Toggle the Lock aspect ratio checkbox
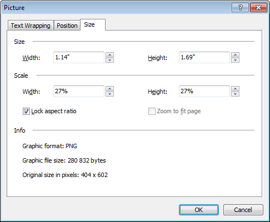This screenshot has height=222, width=270. [26, 112]
